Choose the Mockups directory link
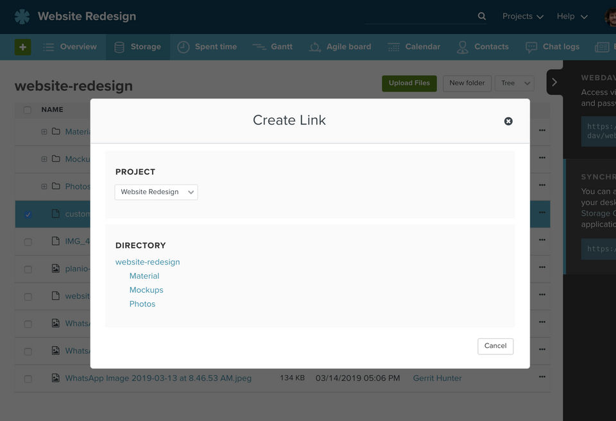The width and height of the screenshot is (616, 421). click(x=146, y=290)
